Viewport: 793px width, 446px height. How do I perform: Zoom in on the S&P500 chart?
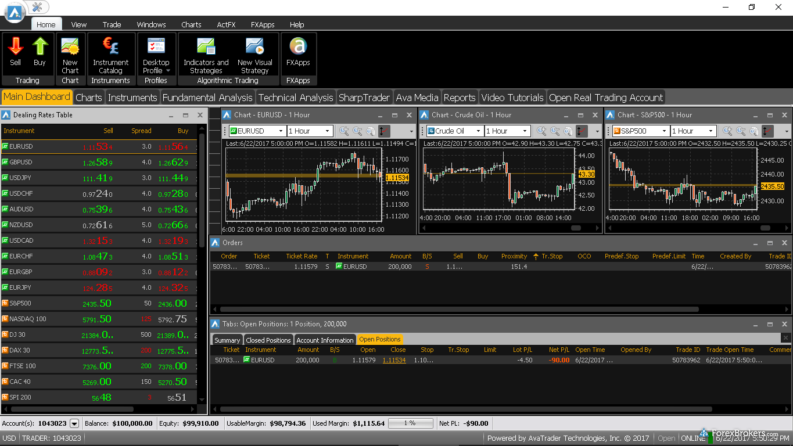728,131
